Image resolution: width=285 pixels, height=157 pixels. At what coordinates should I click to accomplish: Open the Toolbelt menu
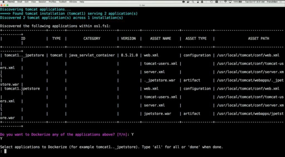tap(63, 2)
